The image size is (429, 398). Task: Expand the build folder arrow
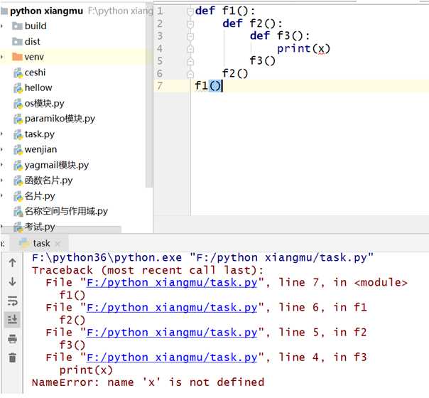coord(2,26)
